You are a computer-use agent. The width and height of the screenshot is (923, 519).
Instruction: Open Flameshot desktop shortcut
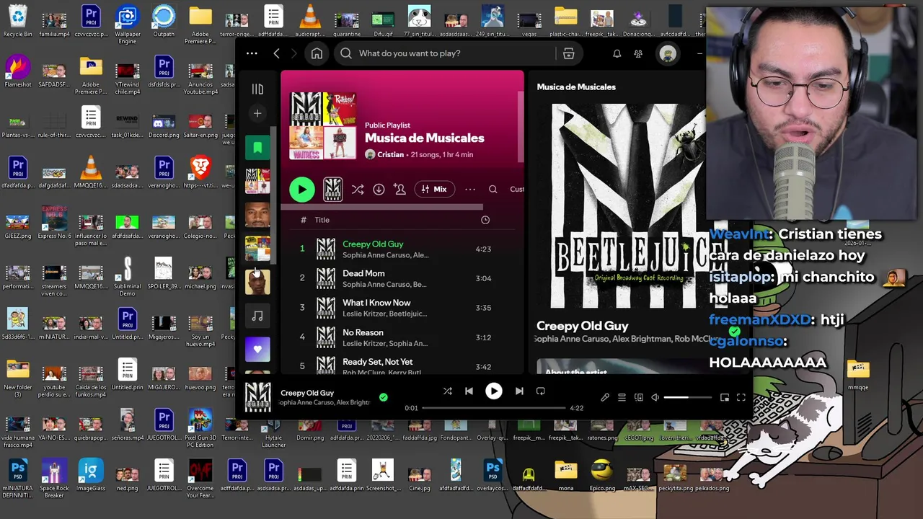tap(17, 72)
